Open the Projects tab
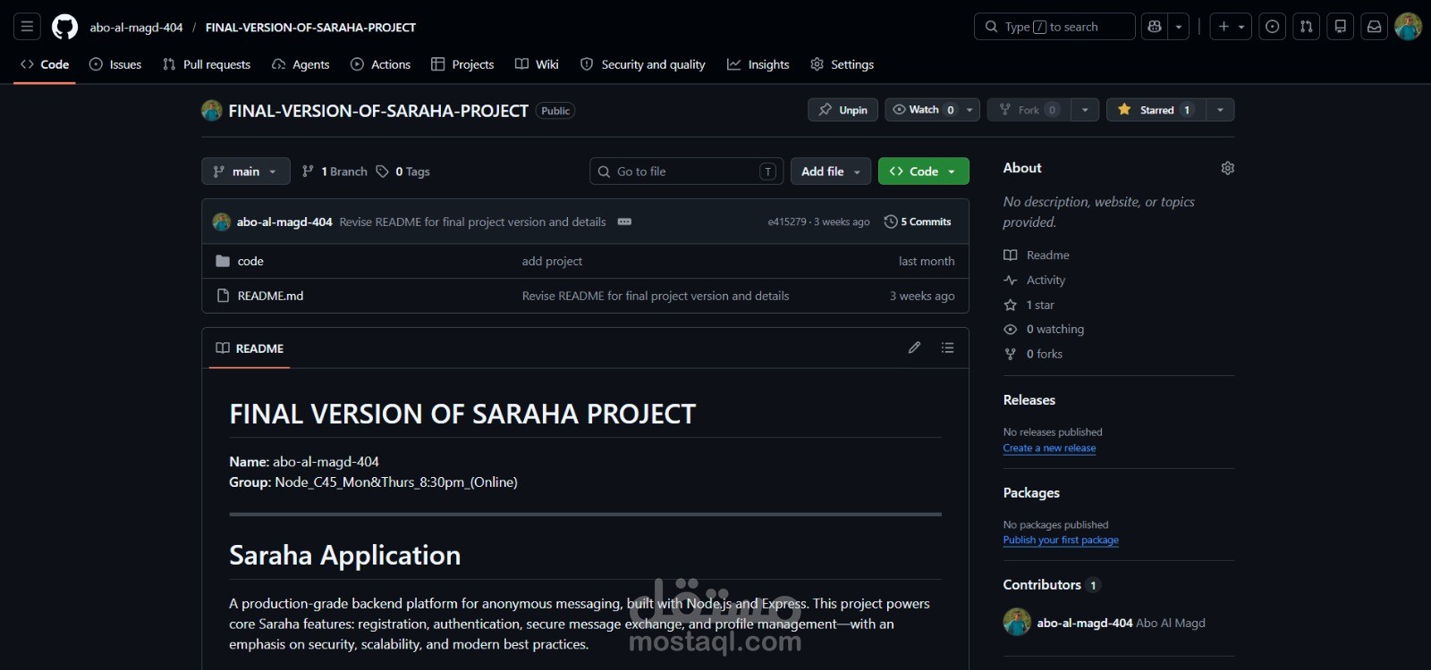The height and width of the screenshot is (670, 1431). click(462, 64)
